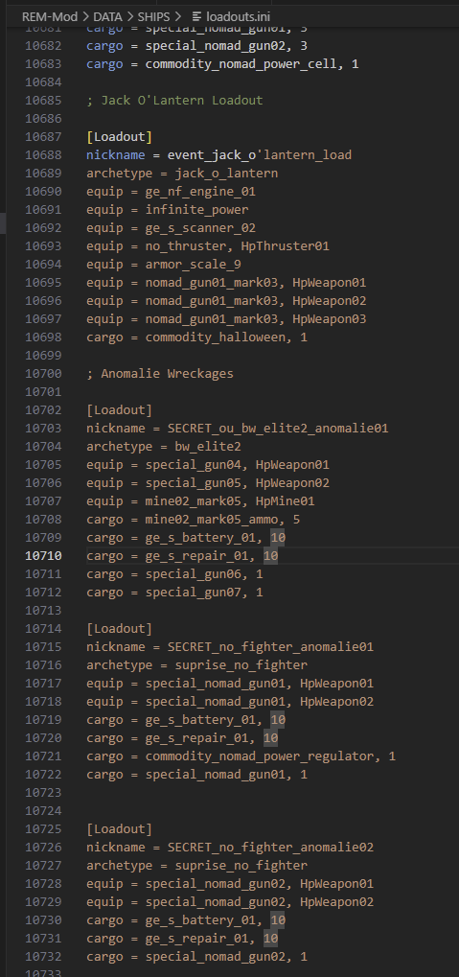
Task: Click 'cargo = special_nomad_gun01, 1' line
Action: click(x=196, y=775)
